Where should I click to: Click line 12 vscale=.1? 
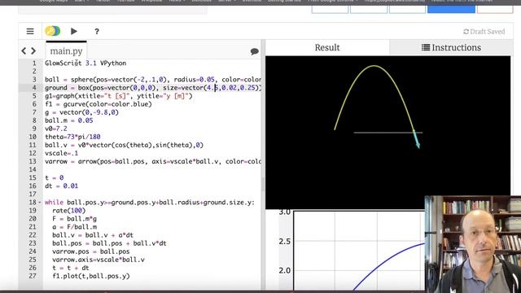[x=62, y=153]
